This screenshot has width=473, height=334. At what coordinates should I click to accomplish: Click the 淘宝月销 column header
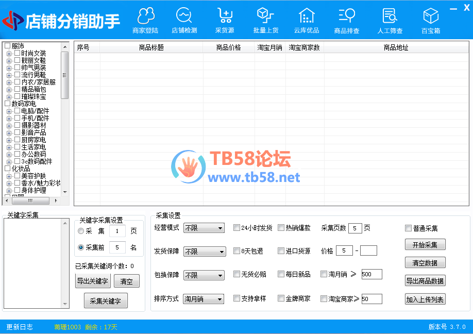pos(269,47)
